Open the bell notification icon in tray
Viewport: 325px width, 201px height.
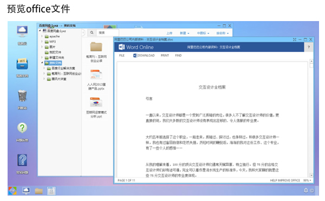click(x=305, y=190)
